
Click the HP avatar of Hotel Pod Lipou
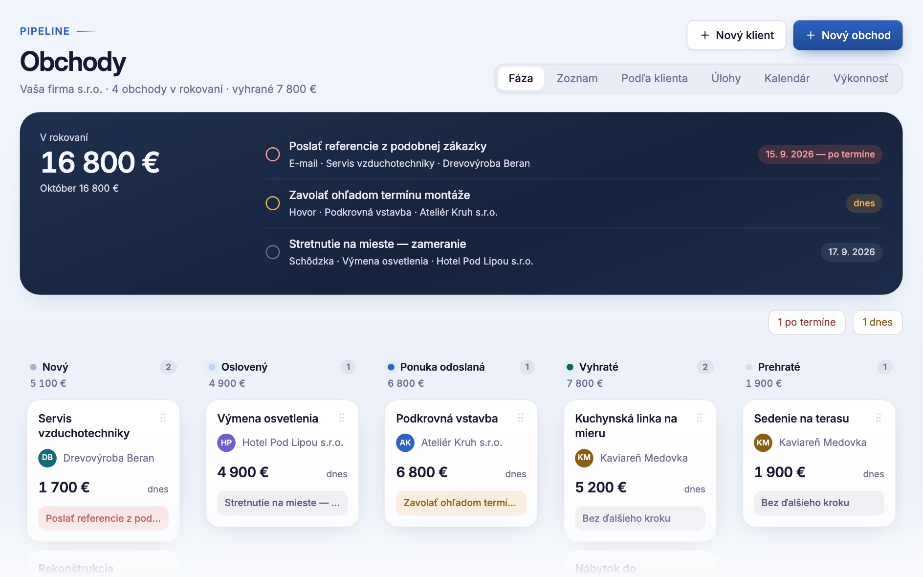pos(226,443)
